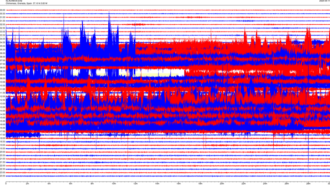Select the '02:00' time row label
Screen dimensions: 330x185
(2, 25)
